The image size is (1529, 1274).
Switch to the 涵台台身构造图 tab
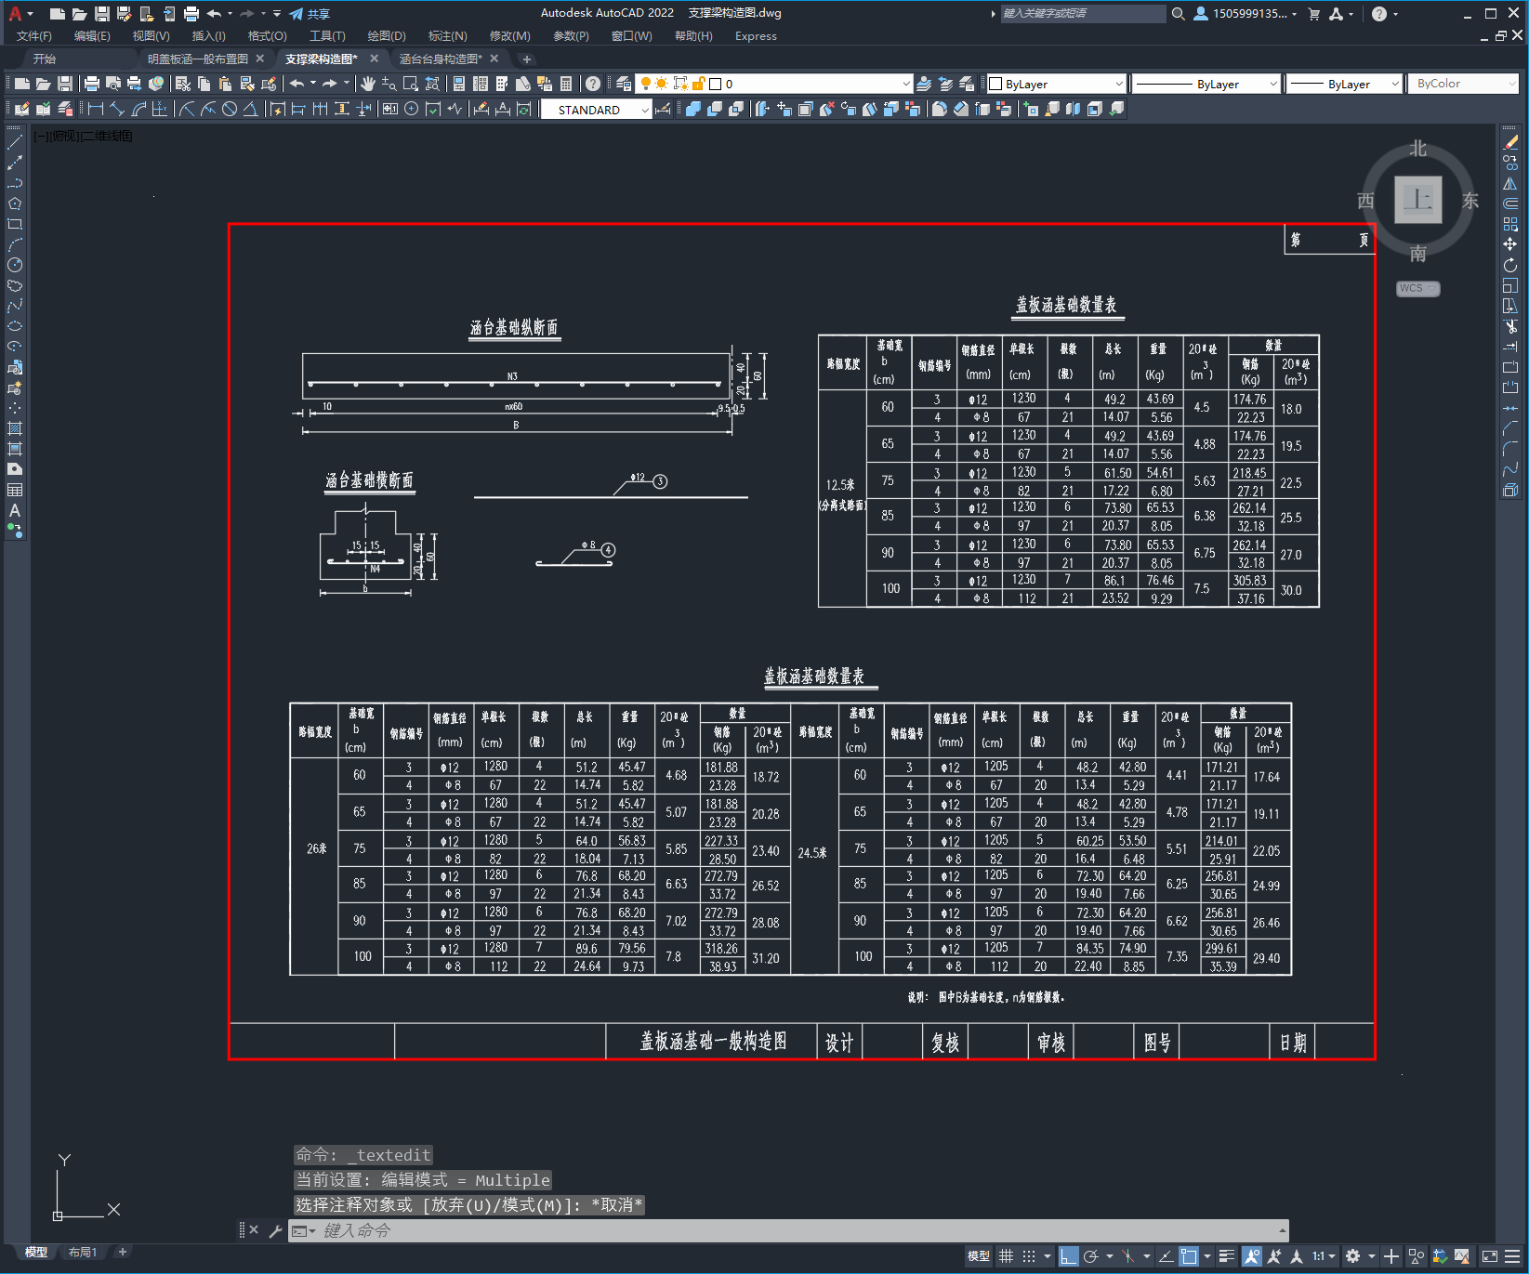[441, 59]
